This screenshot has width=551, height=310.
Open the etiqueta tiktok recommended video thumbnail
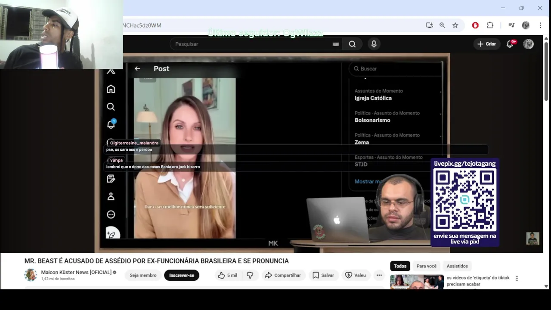click(417, 282)
